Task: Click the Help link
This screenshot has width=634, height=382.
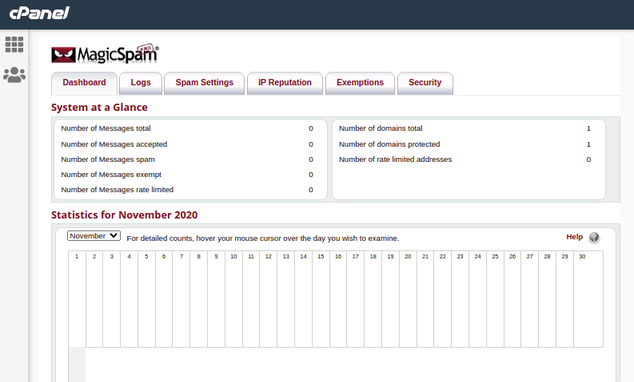Action: coord(574,237)
